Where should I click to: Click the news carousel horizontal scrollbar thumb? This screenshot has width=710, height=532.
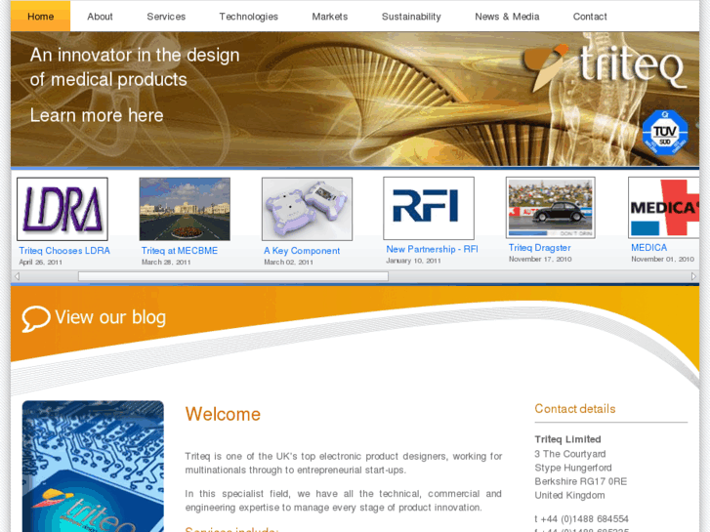(x=233, y=276)
